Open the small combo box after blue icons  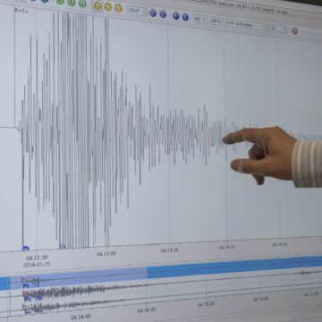click(x=200, y=20)
